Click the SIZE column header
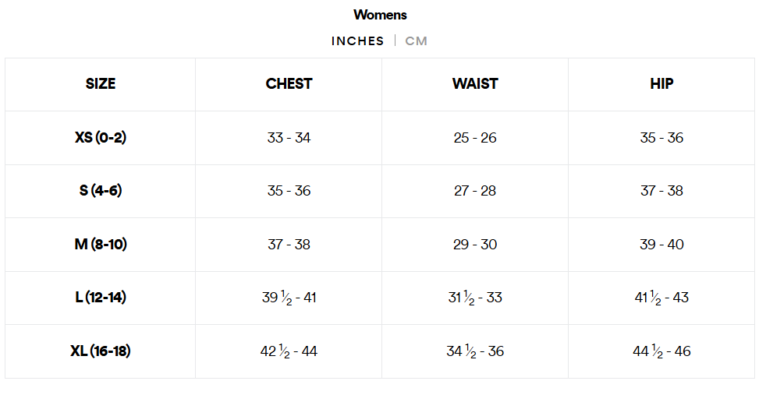 (101, 84)
